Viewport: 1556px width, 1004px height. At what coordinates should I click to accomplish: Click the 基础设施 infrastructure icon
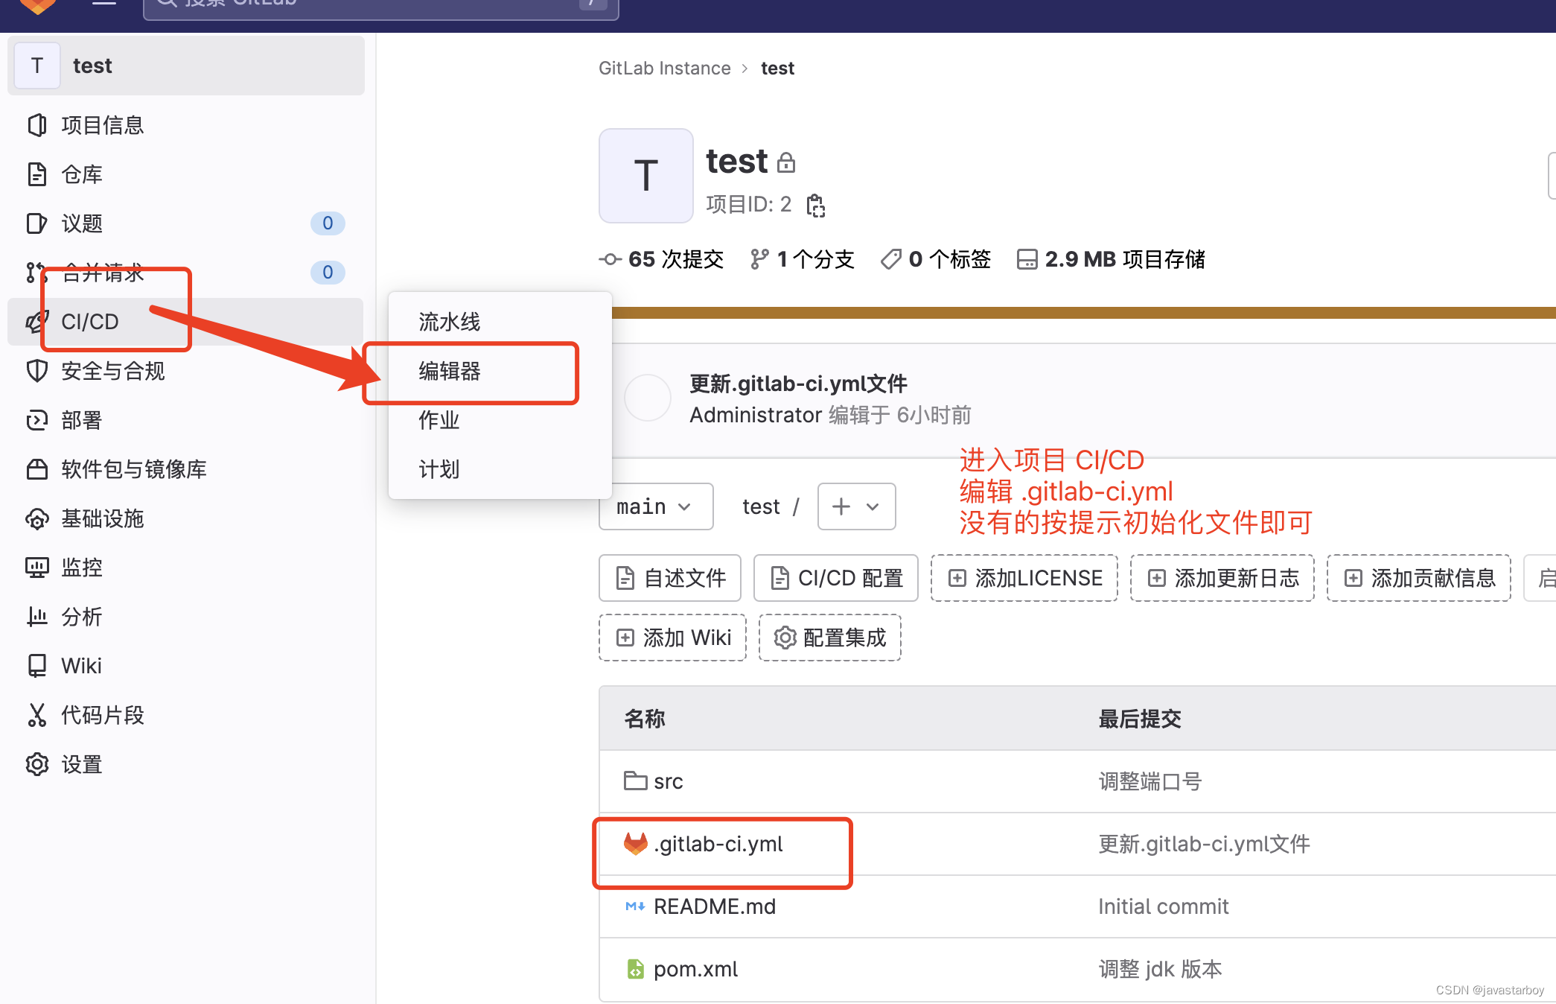pos(36,518)
